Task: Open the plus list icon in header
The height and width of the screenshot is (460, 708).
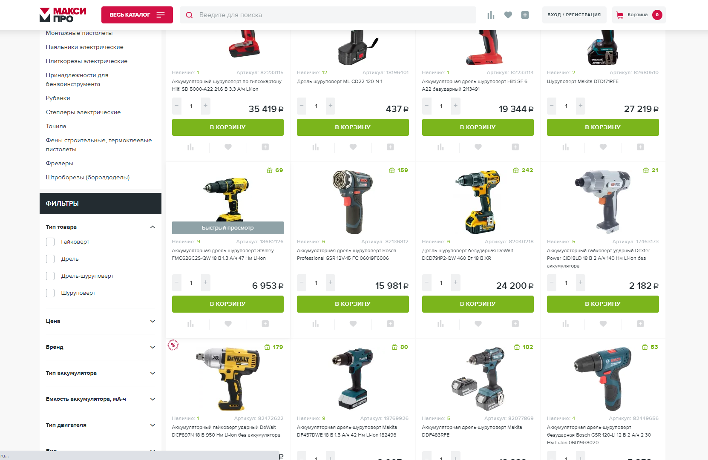Action: click(525, 15)
